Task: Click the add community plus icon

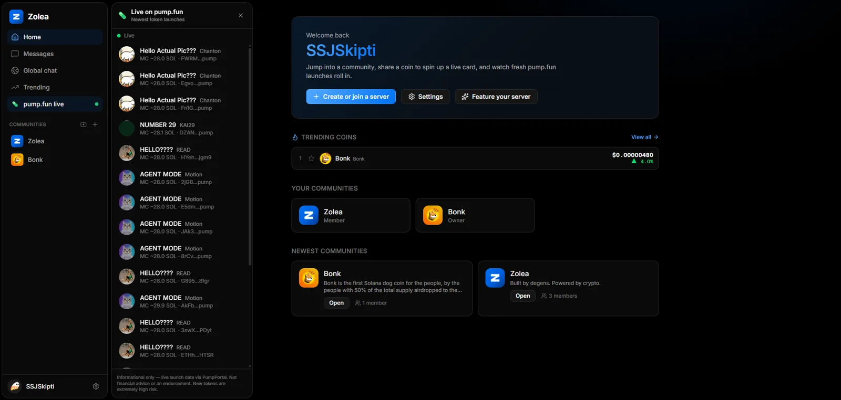Action: (95, 124)
